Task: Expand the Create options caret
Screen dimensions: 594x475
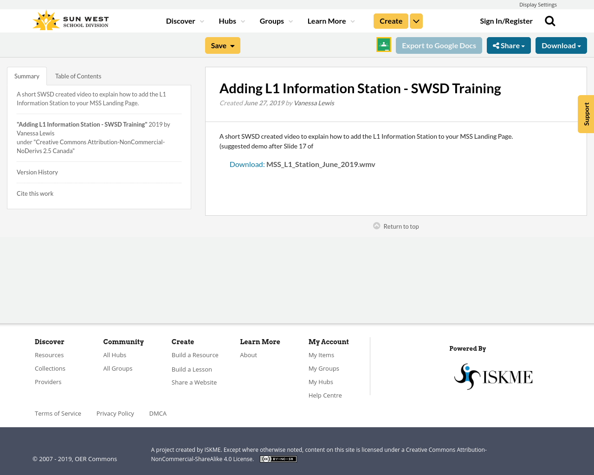Action: [x=416, y=20]
